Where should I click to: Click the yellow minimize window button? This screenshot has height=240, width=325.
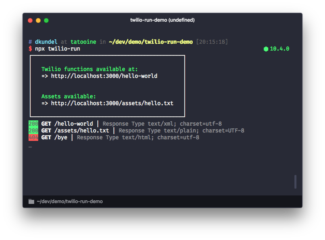pyautogui.click(x=38, y=20)
